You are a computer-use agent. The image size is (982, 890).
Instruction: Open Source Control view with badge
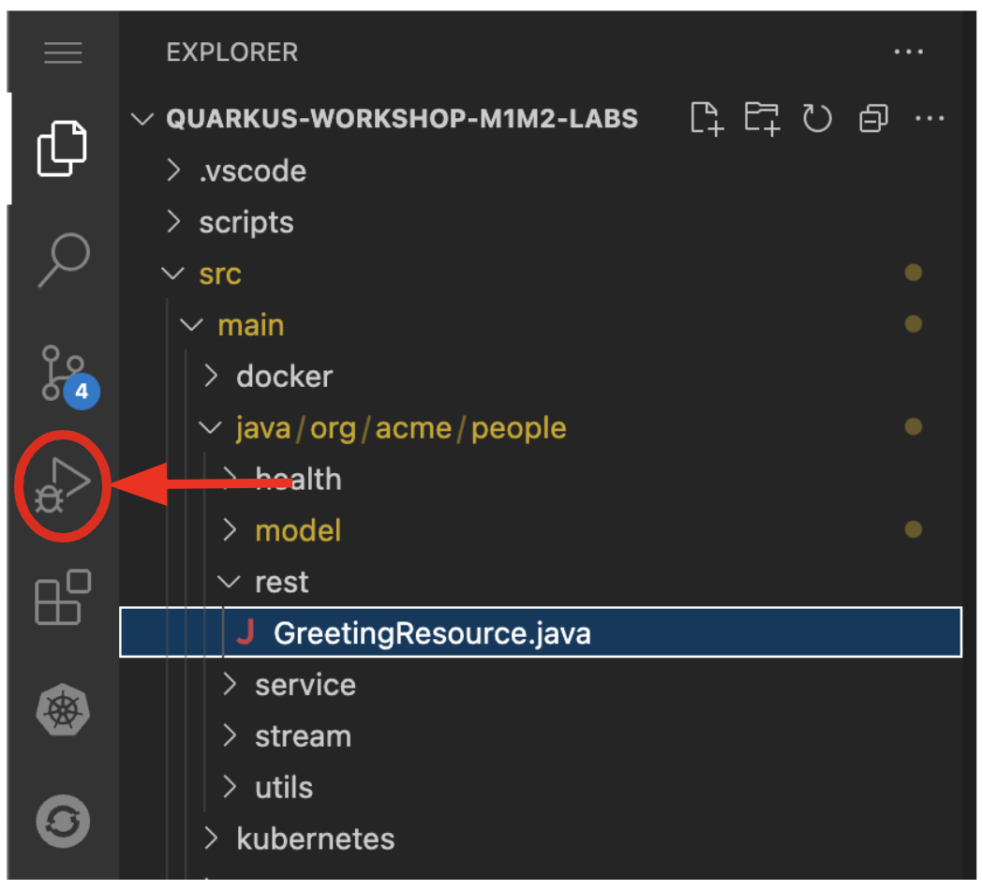[x=64, y=373]
